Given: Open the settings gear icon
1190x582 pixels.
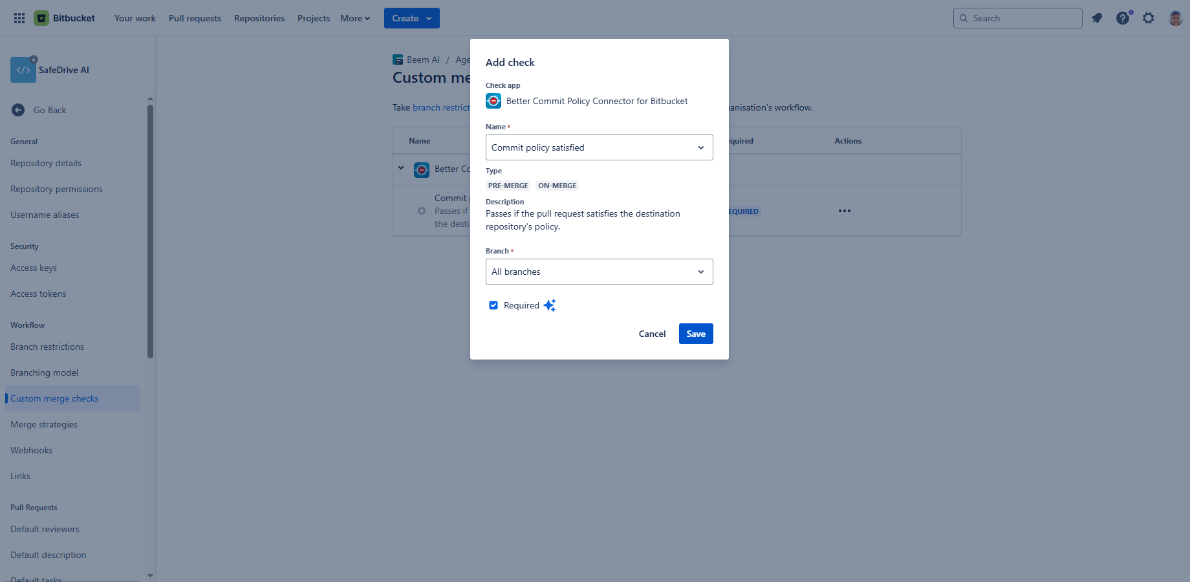Looking at the screenshot, I should point(1149,18).
